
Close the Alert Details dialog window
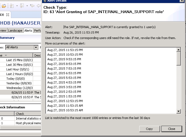tap(182, 1)
